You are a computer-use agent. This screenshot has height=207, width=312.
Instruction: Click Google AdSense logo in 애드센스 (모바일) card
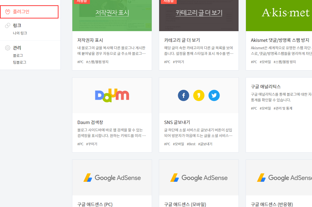(199, 178)
